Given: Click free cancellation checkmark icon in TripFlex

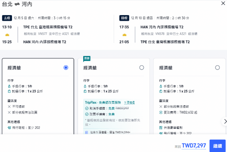Looking at the screenshot, I should [87, 108].
